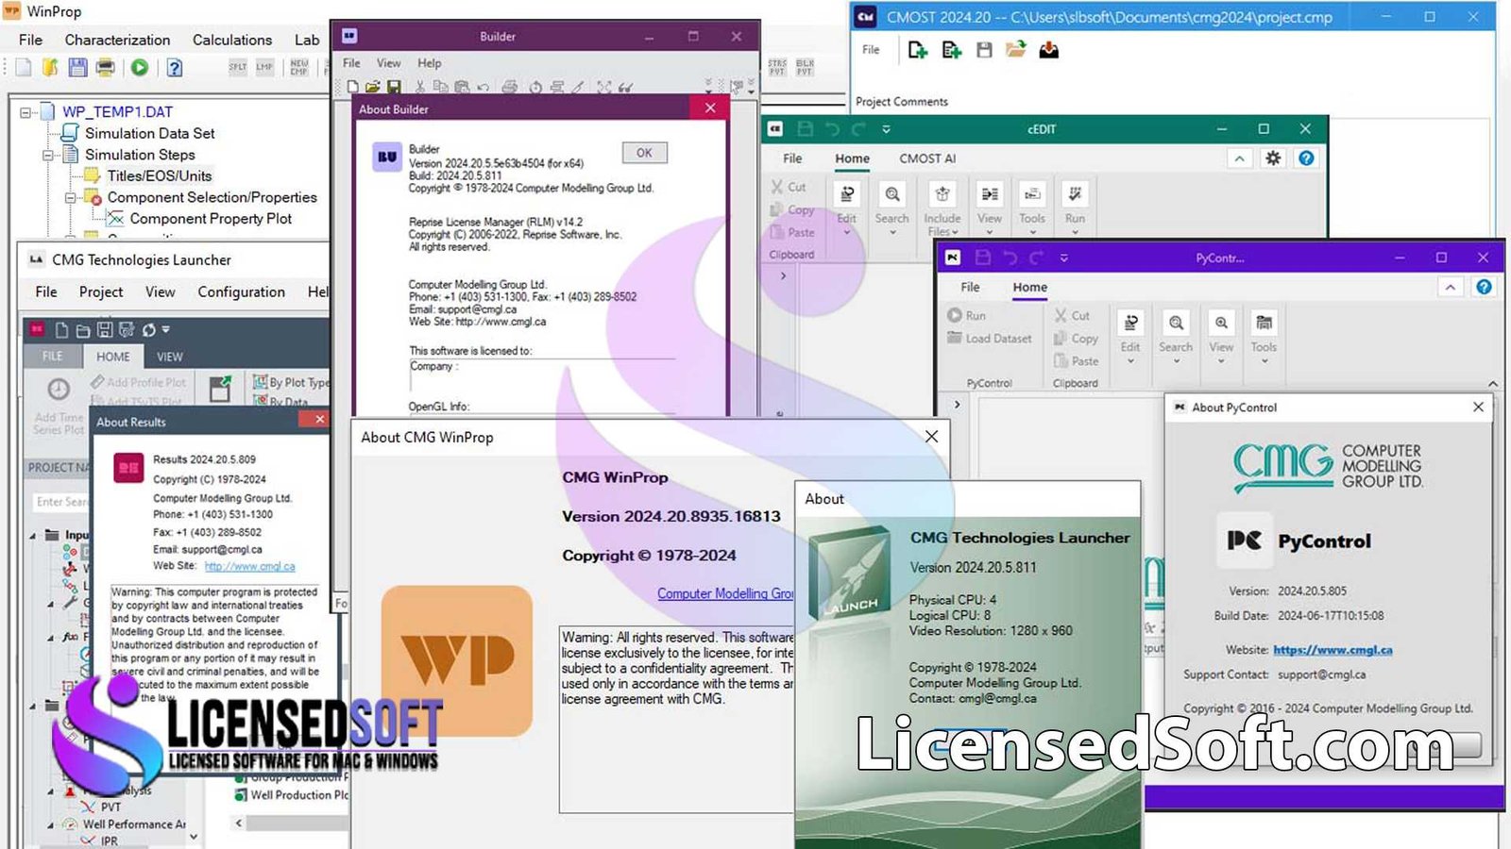
Task: Collapse the WP_TEMP1.DAT tree node
Action: [25, 112]
